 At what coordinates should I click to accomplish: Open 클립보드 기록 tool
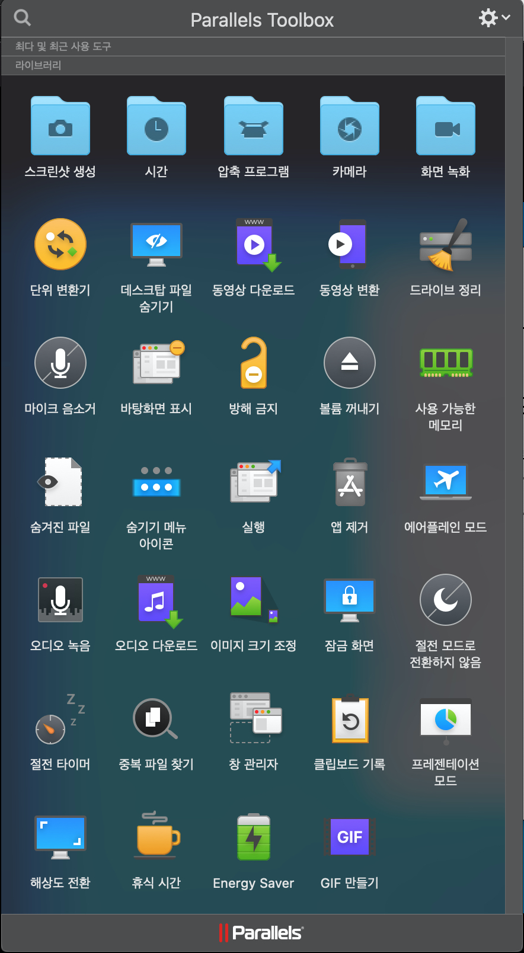coord(350,718)
